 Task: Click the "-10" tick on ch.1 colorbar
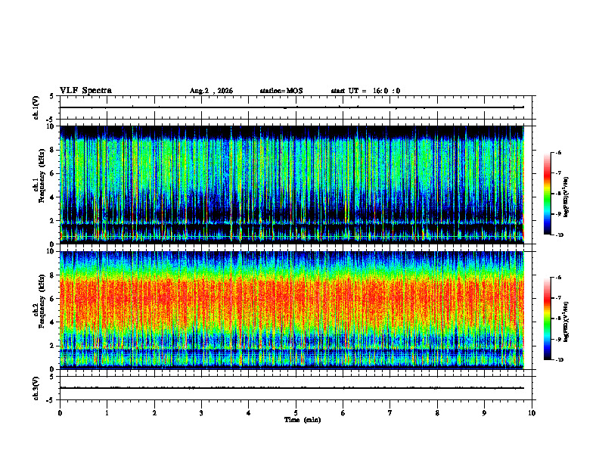[560, 235]
